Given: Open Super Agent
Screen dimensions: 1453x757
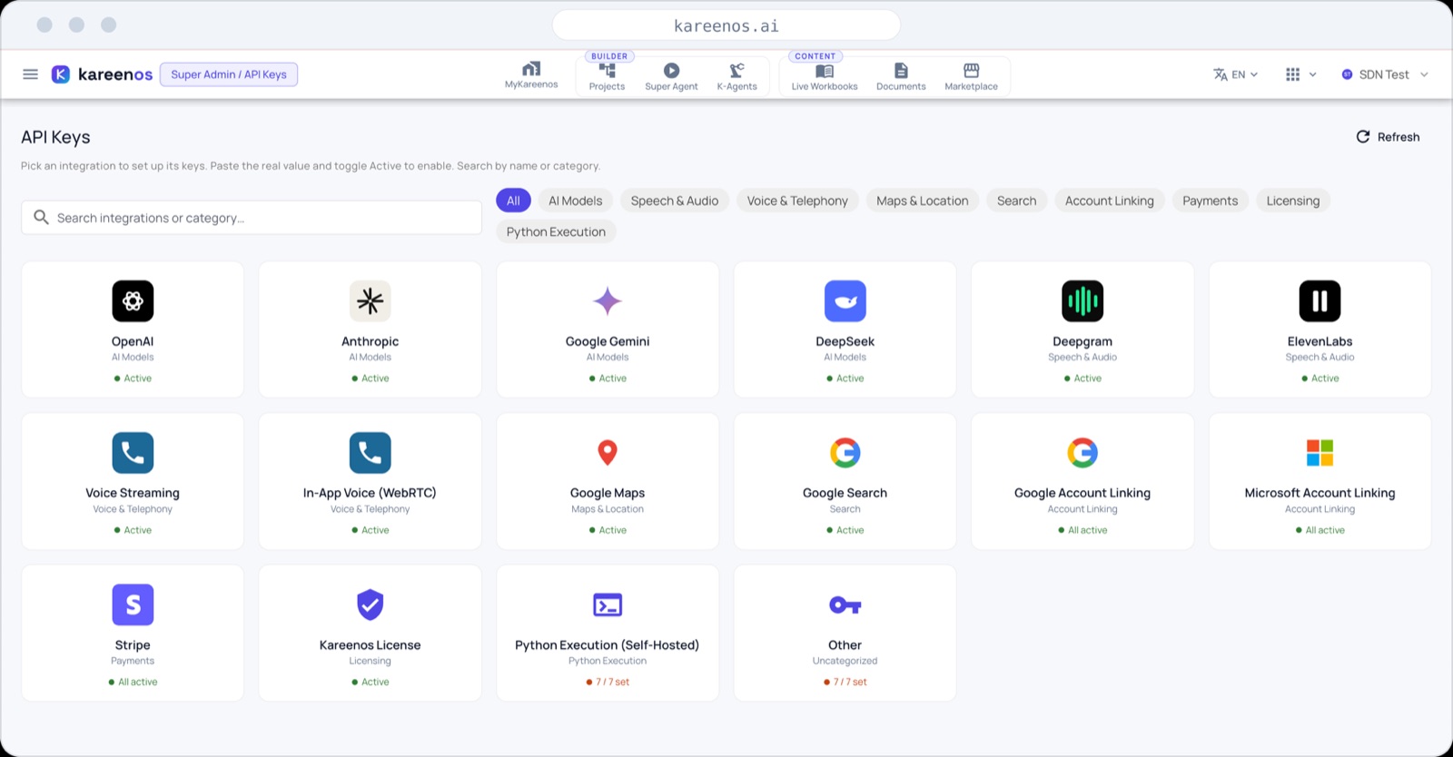Looking at the screenshot, I should [671, 77].
